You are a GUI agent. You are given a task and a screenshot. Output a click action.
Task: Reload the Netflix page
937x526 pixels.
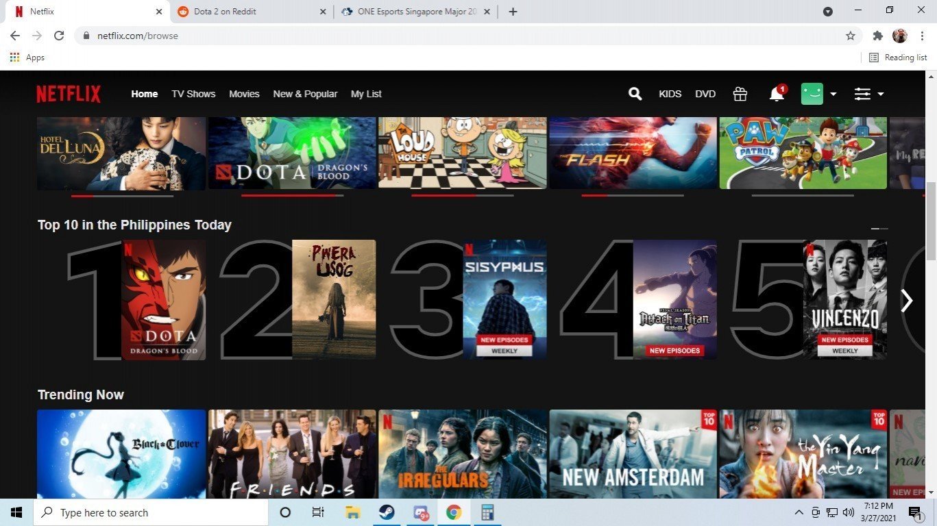tap(59, 36)
